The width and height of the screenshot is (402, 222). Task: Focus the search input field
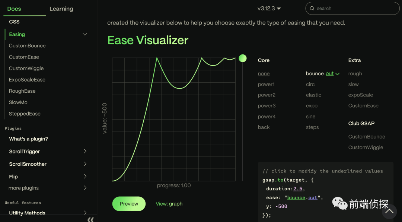(352, 9)
